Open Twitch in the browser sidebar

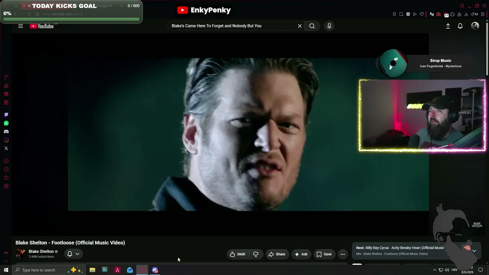[x=6, y=115]
